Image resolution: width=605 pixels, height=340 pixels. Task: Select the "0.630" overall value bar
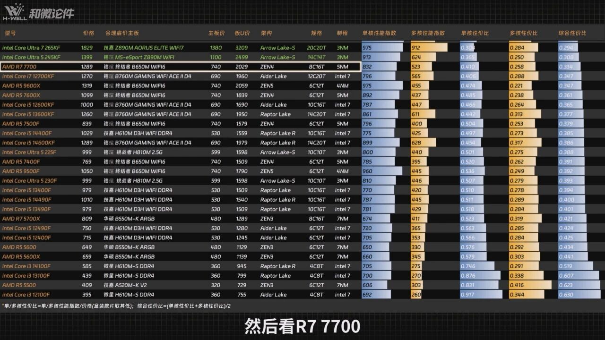pyautogui.click(x=579, y=295)
